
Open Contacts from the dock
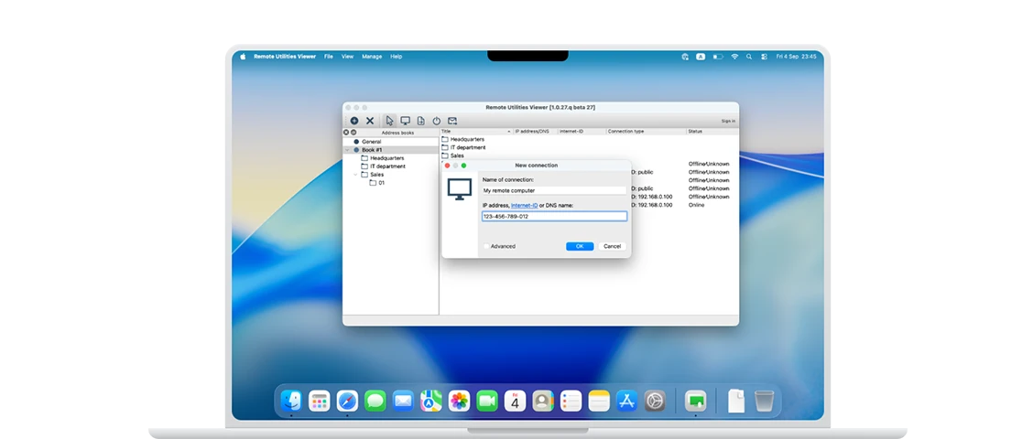[x=543, y=401]
